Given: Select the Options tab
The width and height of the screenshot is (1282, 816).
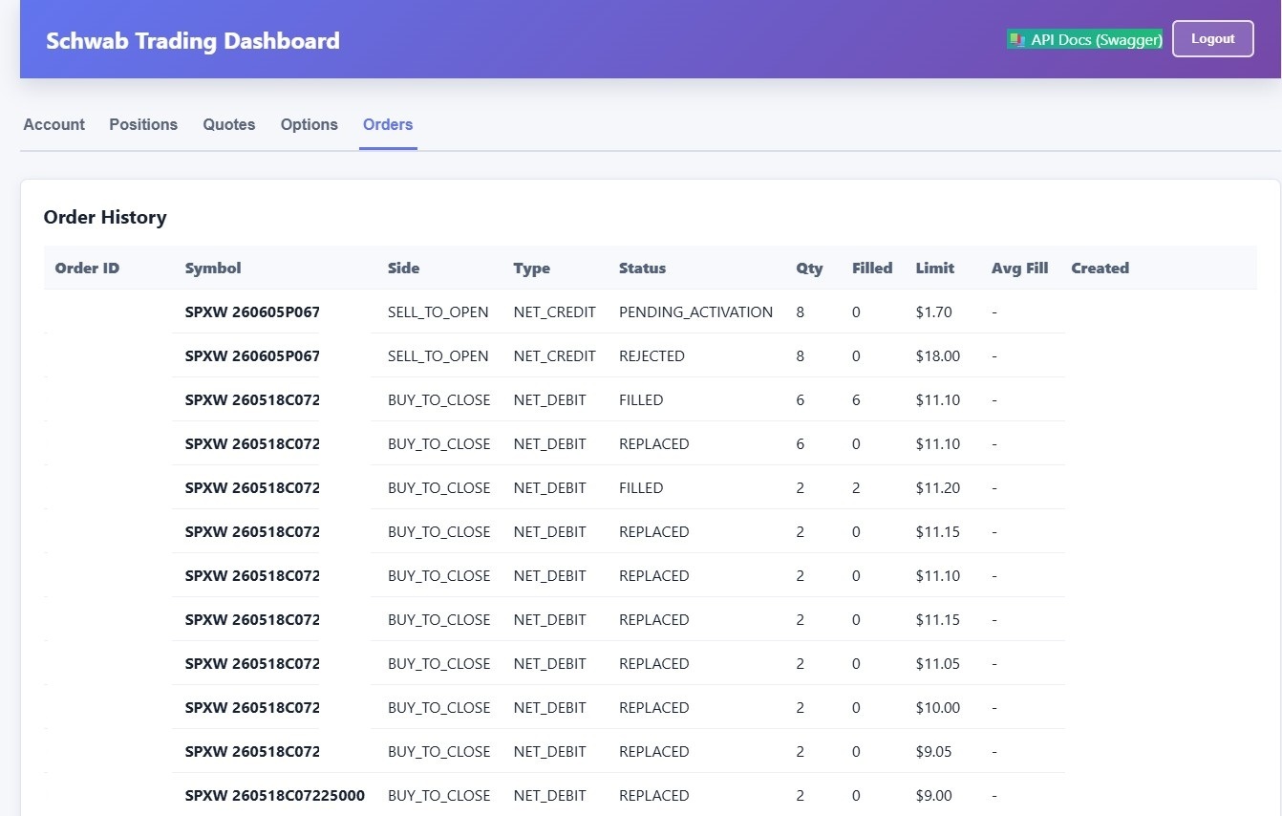Looking at the screenshot, I should point(310,124).
